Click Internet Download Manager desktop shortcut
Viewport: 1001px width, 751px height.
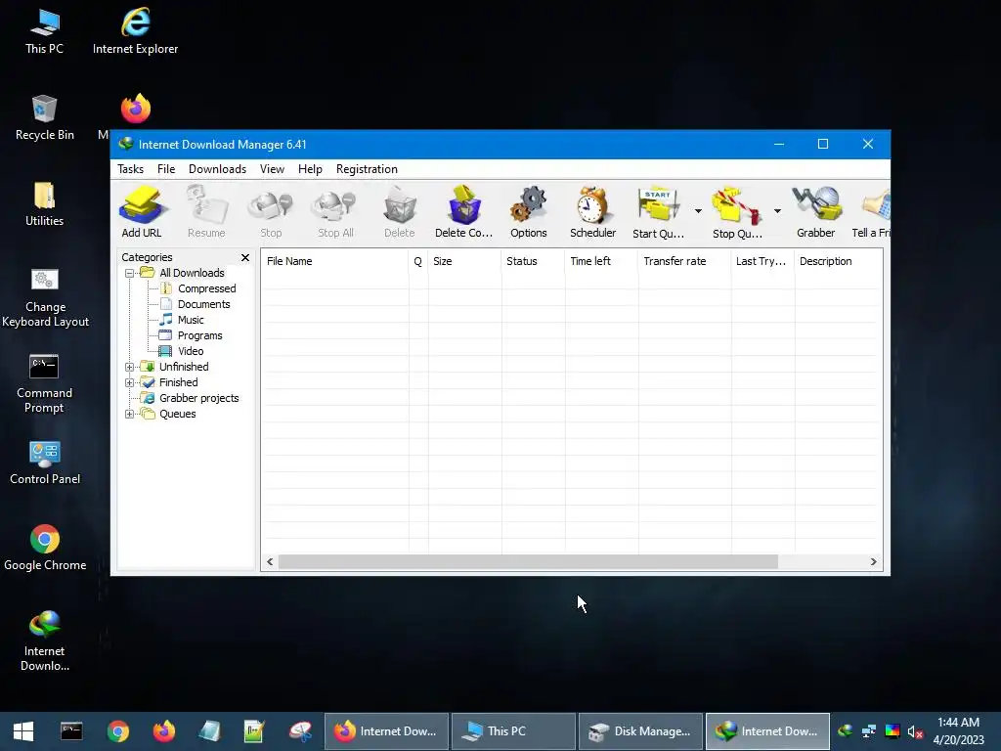pos(45,641)
